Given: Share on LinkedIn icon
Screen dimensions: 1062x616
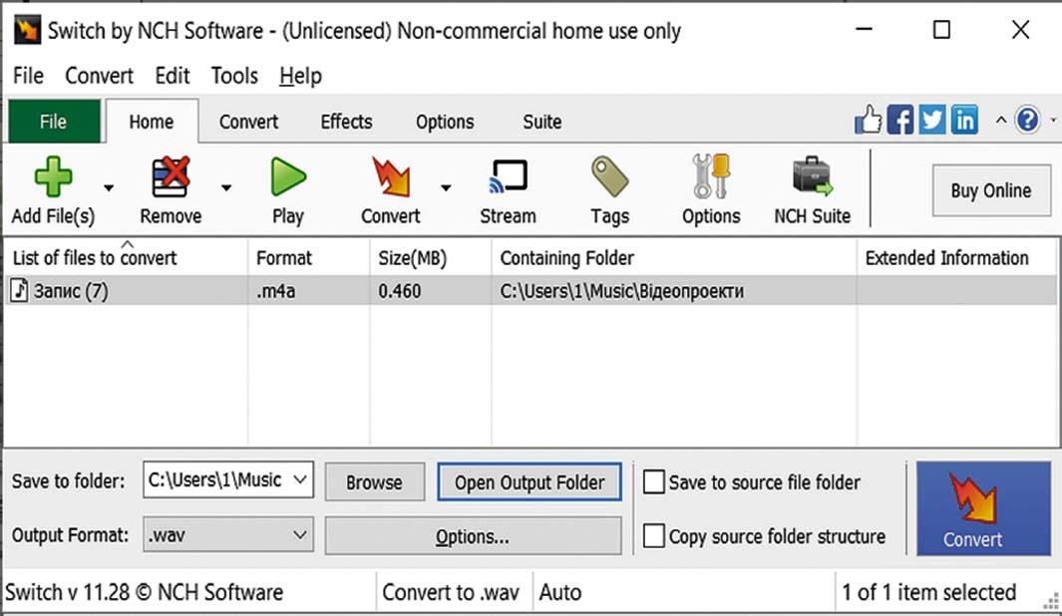Looking at the screenshot, I should 964,120.
